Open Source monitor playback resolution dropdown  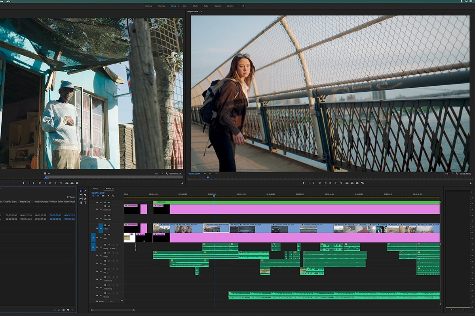159,173
